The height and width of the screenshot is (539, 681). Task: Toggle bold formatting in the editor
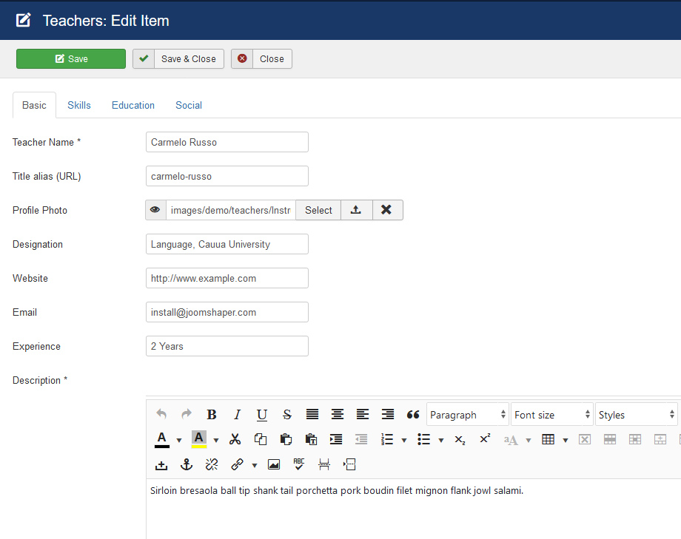[x=212, y=415]
